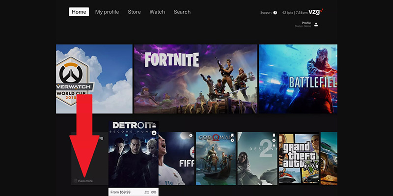The image size is (393, 196).
Task: Click the download icon on FIFA card
Action: coord(191,136)
